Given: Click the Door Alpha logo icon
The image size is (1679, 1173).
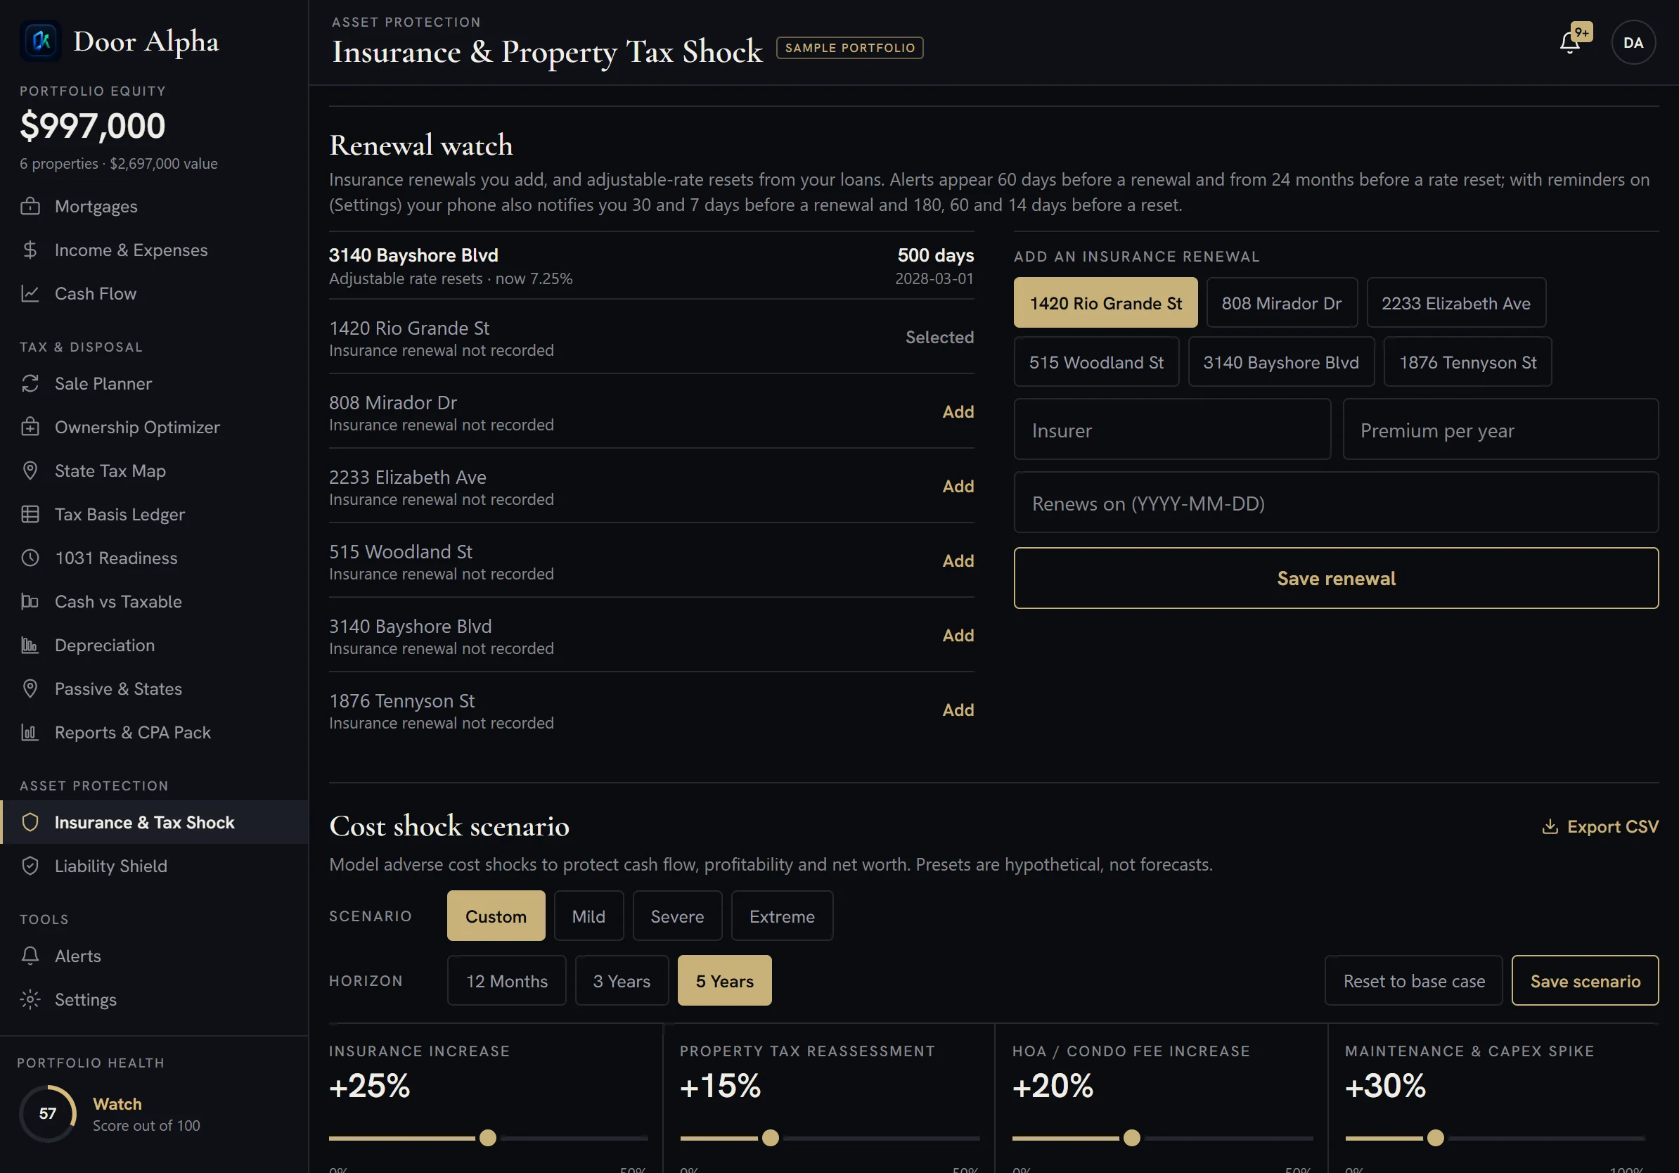Looking at the screenshot, I should tap(41, 41).
